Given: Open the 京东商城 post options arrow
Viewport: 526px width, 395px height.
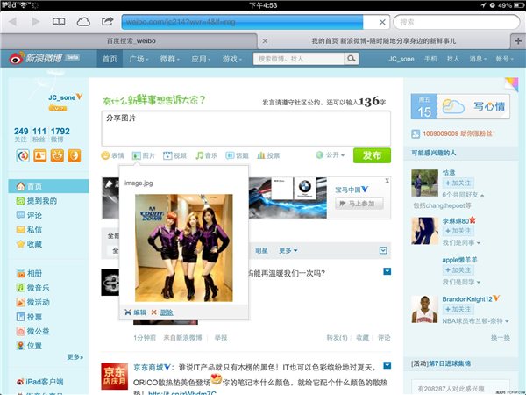Looking at the screenshot, I should tap(387, 365).
